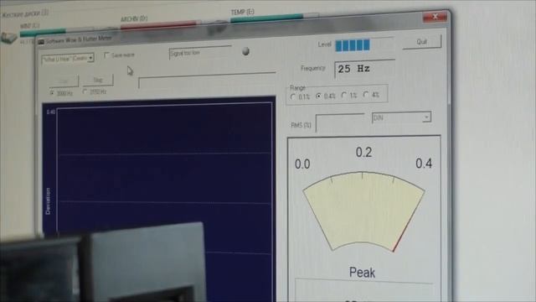Set Range to 4%
The width and height of the screenshot is (536, 302).
pos(366,95)
